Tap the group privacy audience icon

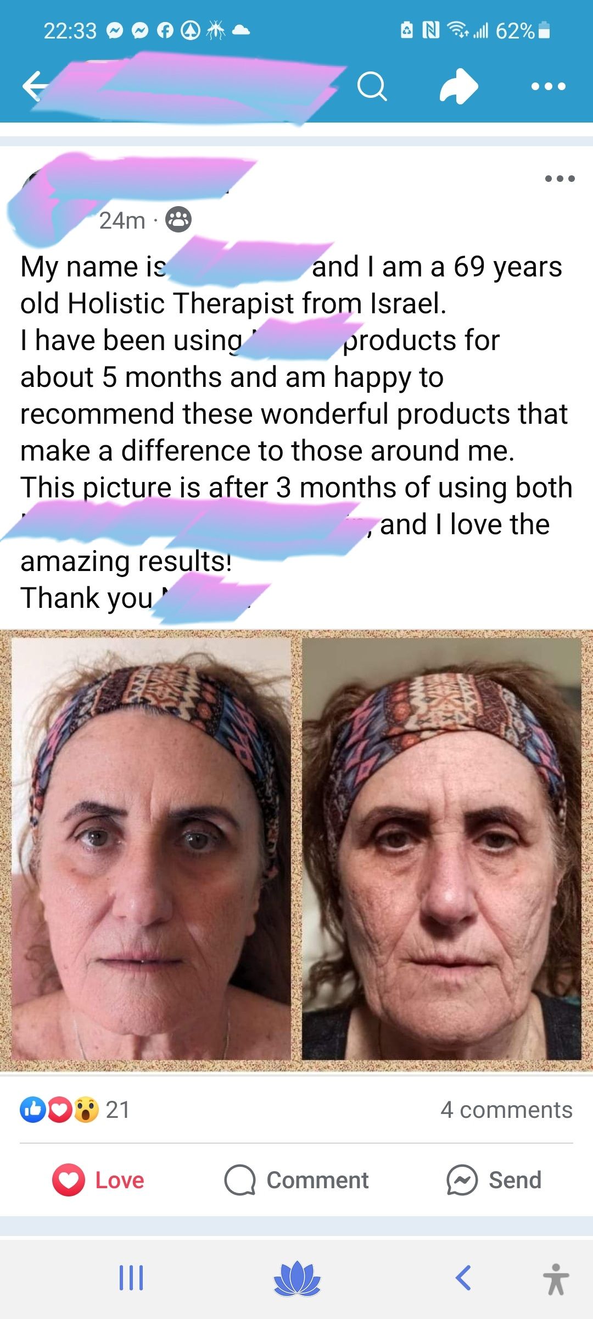(x=178, y=220)
